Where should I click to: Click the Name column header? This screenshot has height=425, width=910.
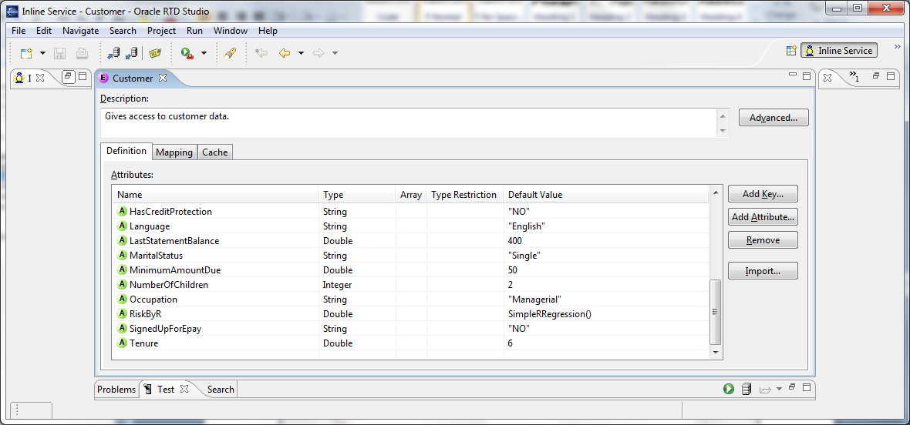(x=215, y=195)
